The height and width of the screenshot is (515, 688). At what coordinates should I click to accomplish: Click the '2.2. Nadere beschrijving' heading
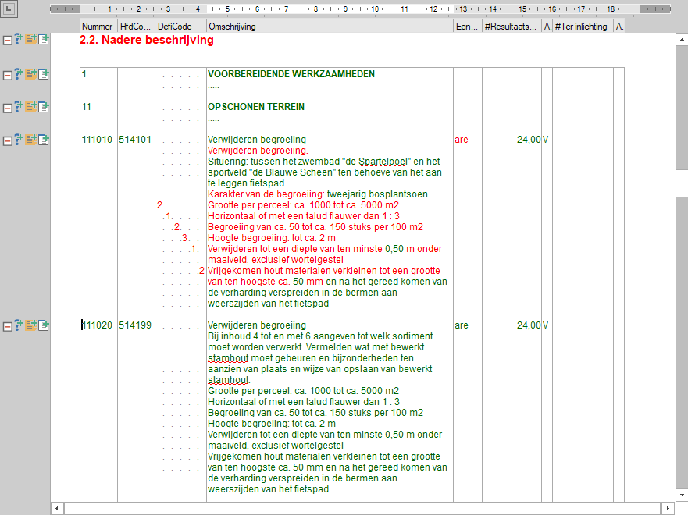tap(147, 40)
